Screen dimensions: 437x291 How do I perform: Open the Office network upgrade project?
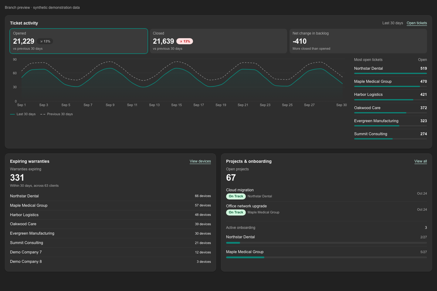pyautogui.click(x=327, y=209)
